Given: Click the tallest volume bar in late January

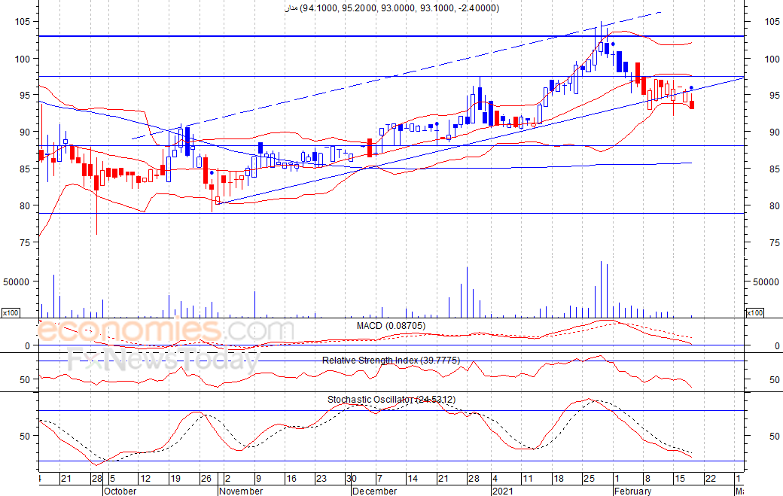Looking at the screenshot, I should pyautogui.click(x=602, y=290).
